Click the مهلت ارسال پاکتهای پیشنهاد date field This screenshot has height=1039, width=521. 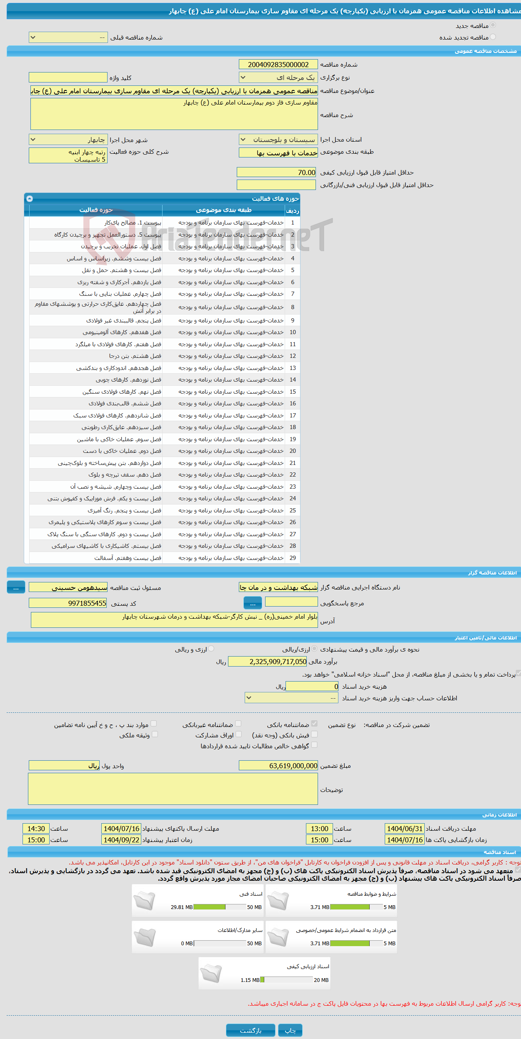[x=121, y=829]
